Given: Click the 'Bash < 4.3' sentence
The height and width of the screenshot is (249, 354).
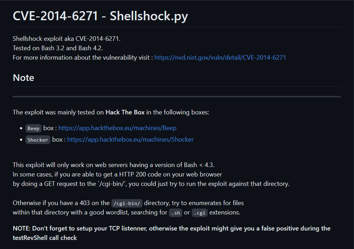Looking at the screenshot, I should [113, 165].
